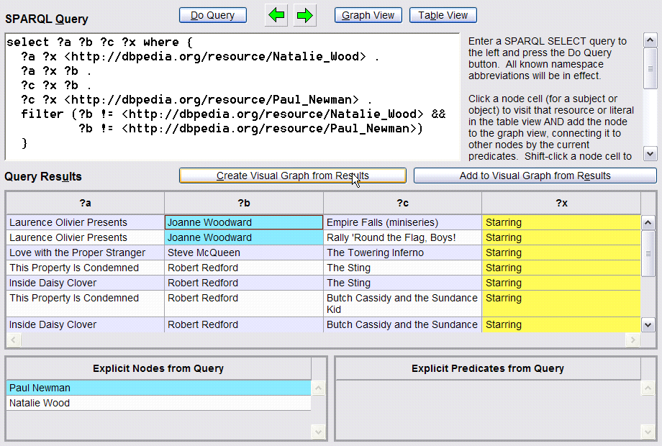The height and width of the screenshot is (446, 662).
Task: Select Paul Newman in Explicit Nodes
Action: [158, 388]
